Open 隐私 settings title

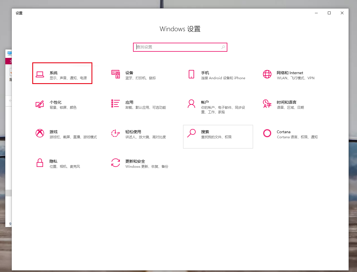tap(53, 161)
